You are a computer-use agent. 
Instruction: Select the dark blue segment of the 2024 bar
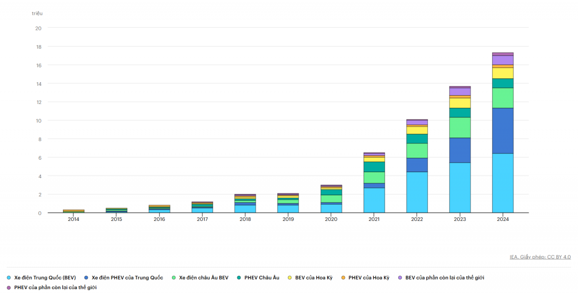(502, 130)
